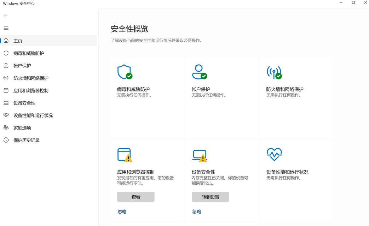Click the history clock icon beside 保护历史记录
369x226 pixels.
click(x=6, y=140)
